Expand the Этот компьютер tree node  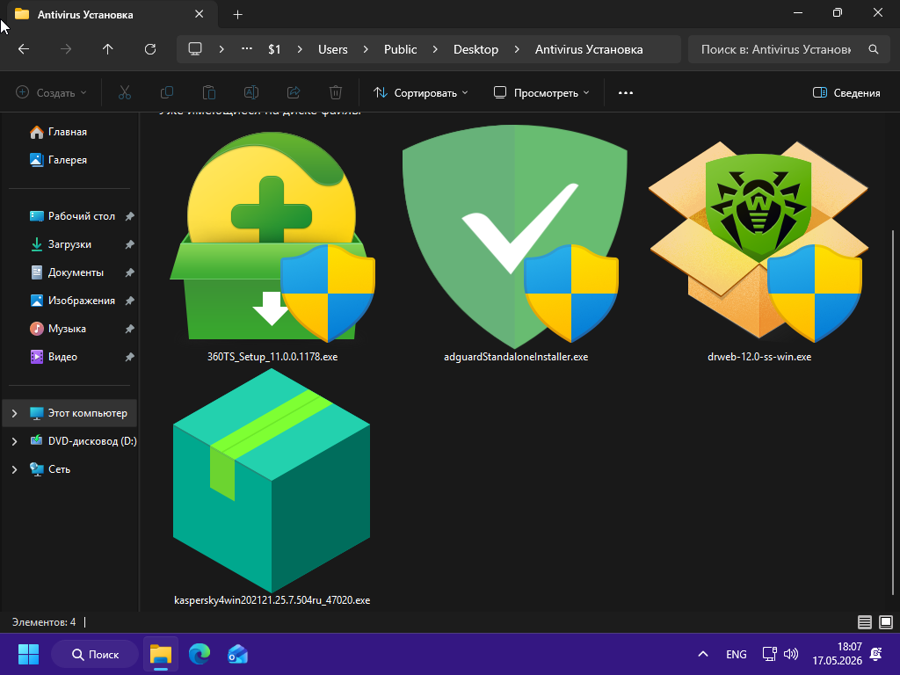pos(14,413)
